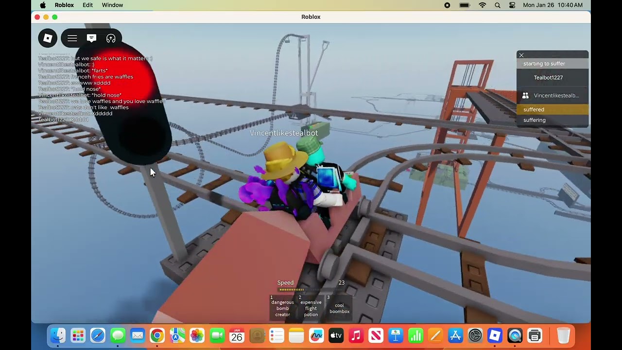The height and width of the screenshot is (350, 622).
Task: Click chat line 'french fries are waffles'
Action: [x=86, y=77]
